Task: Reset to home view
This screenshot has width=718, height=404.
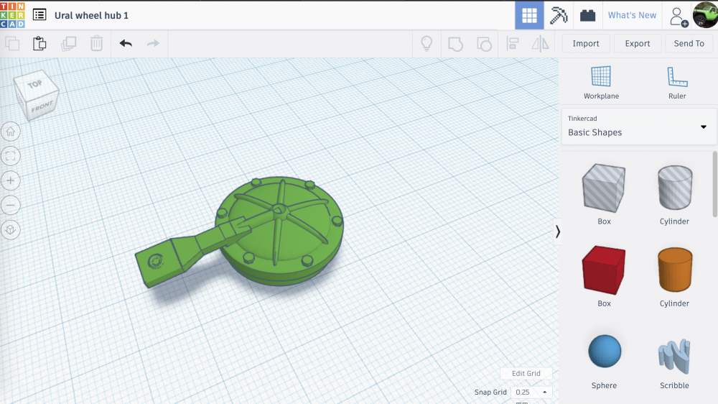Action: [11, 132]
